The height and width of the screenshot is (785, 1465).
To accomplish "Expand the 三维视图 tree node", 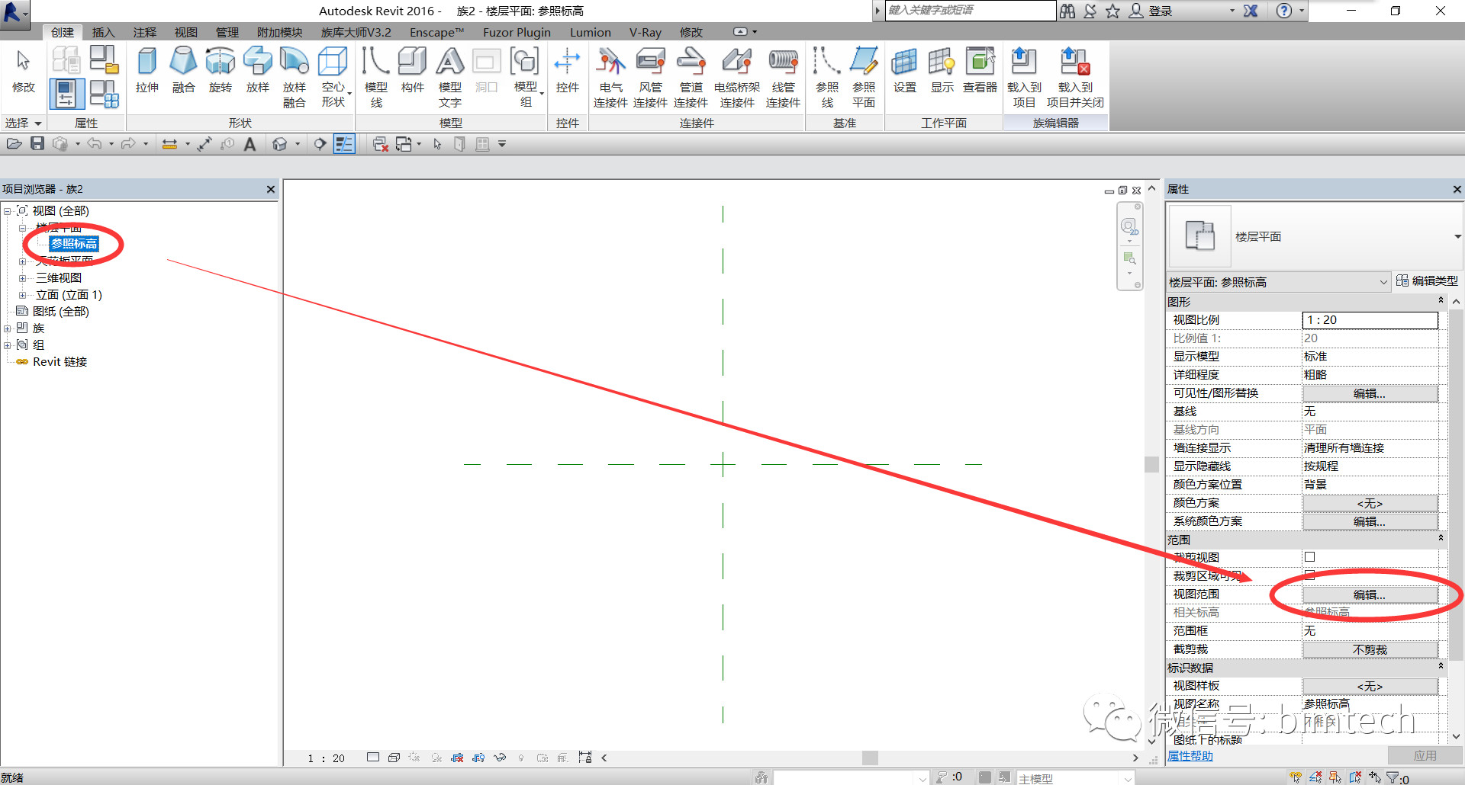I will click(x=23, y=278).
